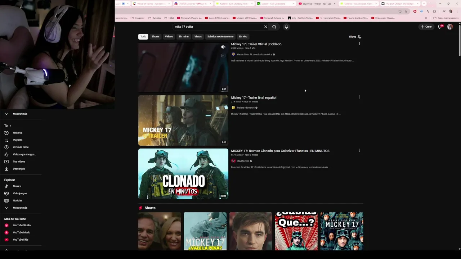Select the Videos filter chip
Screen dimensions: 461x259
tap(169, 36)
